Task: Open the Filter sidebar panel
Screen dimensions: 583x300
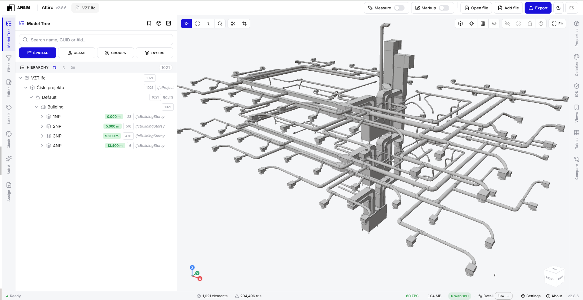Action: [x=9, y=63]
